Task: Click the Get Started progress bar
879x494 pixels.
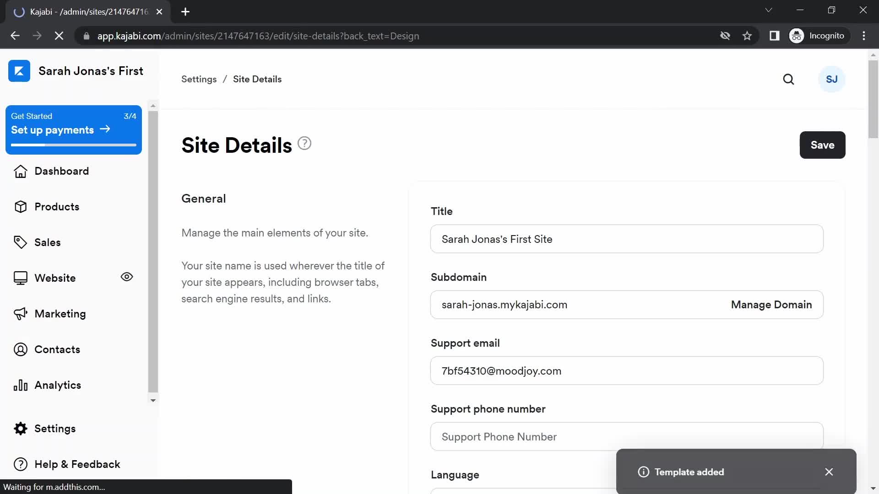Action: (74, 145)
